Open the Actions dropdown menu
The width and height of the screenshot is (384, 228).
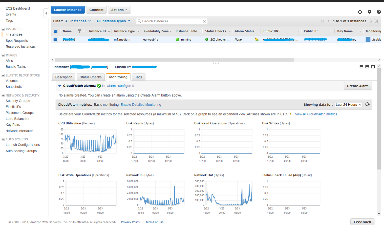click(119, 10)
